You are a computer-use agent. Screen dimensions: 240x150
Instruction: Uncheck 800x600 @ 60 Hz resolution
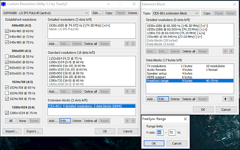[7, 62]
